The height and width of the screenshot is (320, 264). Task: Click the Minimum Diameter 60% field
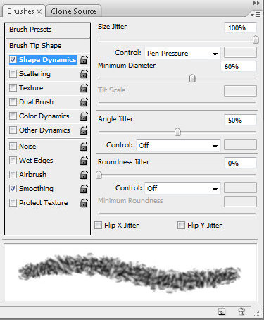[239, 66]
